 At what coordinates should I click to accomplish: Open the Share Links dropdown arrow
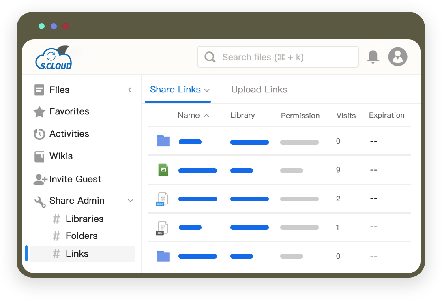[207, 90]
